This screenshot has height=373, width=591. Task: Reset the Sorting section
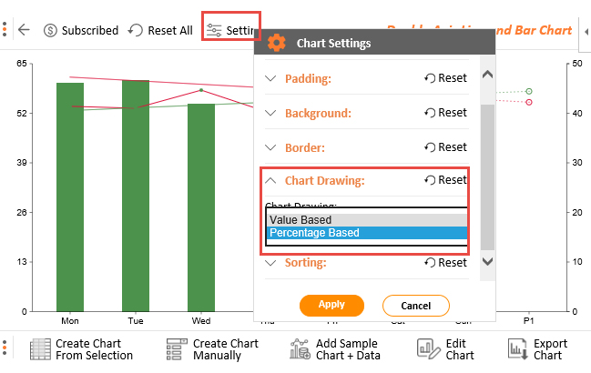[x=445, y=263]
